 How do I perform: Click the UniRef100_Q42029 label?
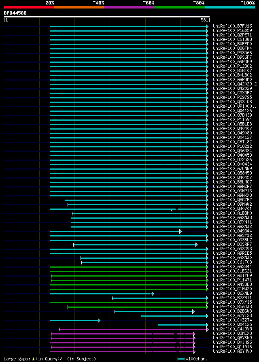[x=232, y=88]
